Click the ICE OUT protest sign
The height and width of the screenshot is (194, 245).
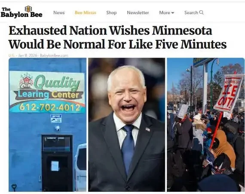pos(228,93)
